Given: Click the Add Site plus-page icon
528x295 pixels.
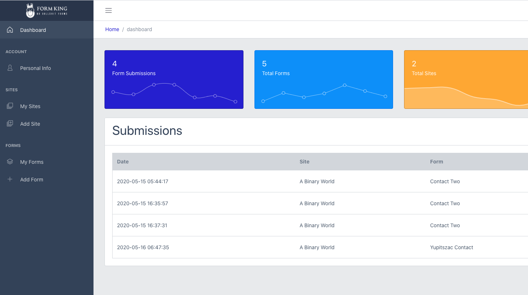Looking at the screenshot, I should point(10,123).
